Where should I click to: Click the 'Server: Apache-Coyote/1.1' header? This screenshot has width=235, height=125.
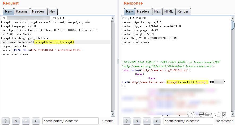click(x=142, y=22)
